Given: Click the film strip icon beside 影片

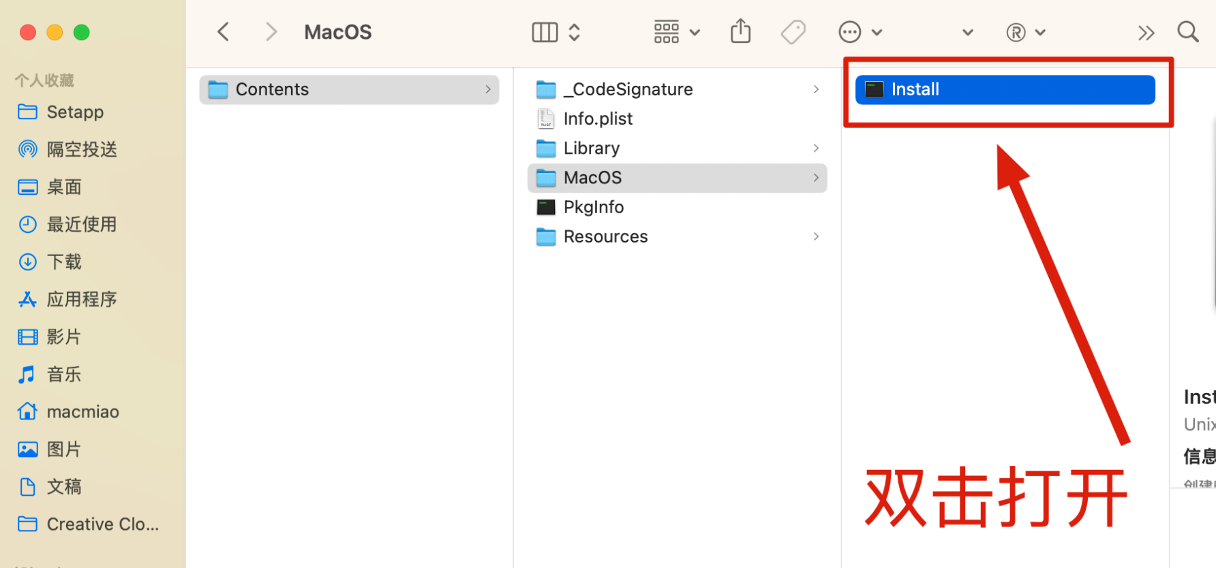Looking at the screenshot, I should pyautogui.click(x=28, y=336).
